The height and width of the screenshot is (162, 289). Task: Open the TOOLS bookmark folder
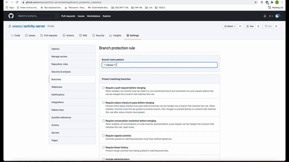point(160,8)
